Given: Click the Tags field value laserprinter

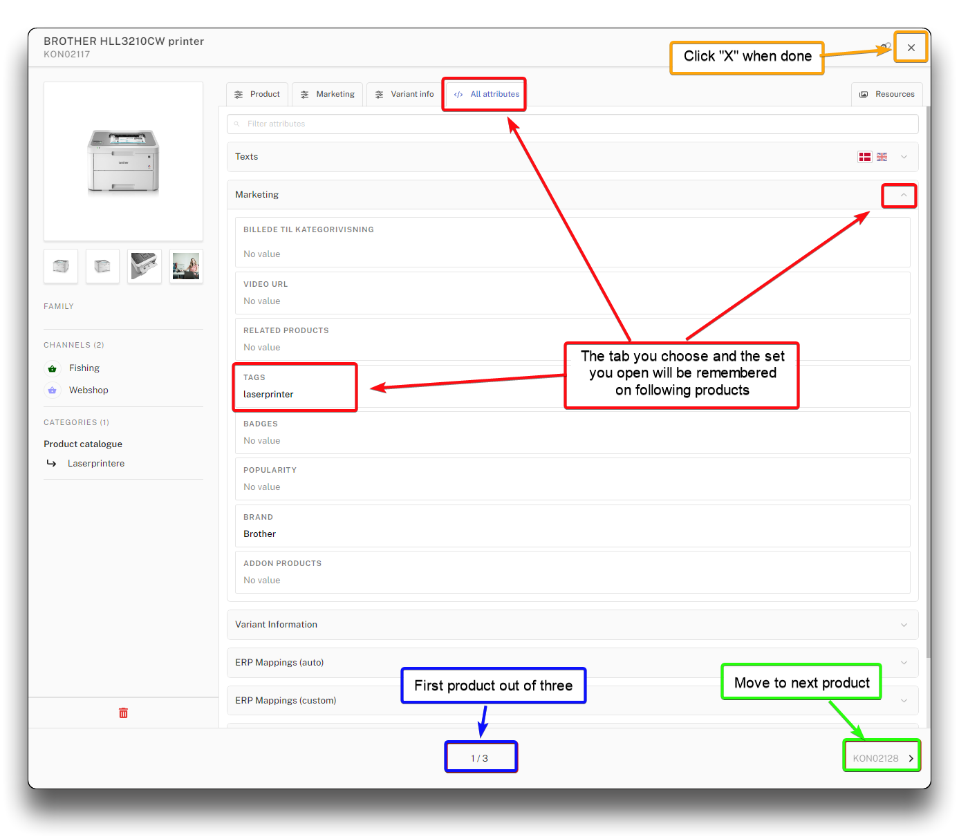Looking at the screenshot, I should coord(268,395).
